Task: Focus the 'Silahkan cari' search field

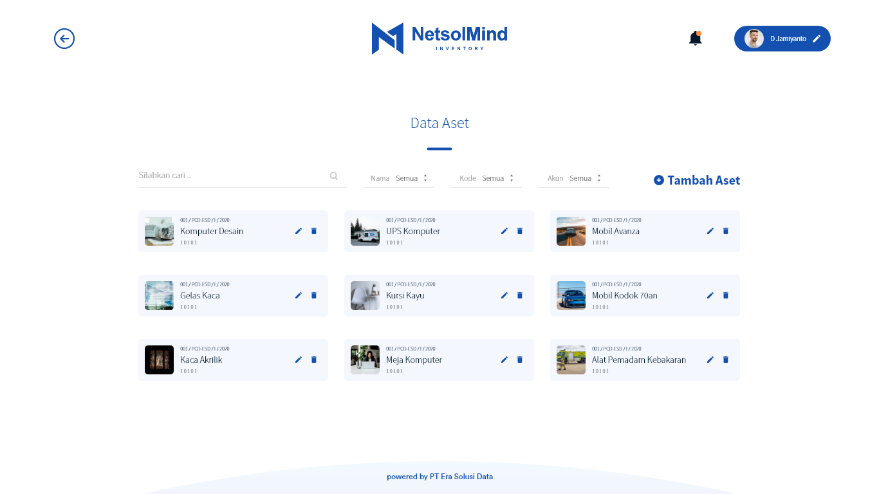Action: coord(243,176)
